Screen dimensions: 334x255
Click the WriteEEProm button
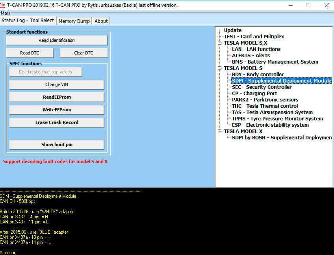[57, 110]
